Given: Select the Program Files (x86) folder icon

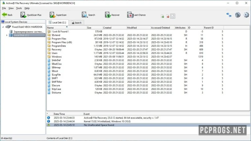Looking at the screenshot, I should (49, 42).
